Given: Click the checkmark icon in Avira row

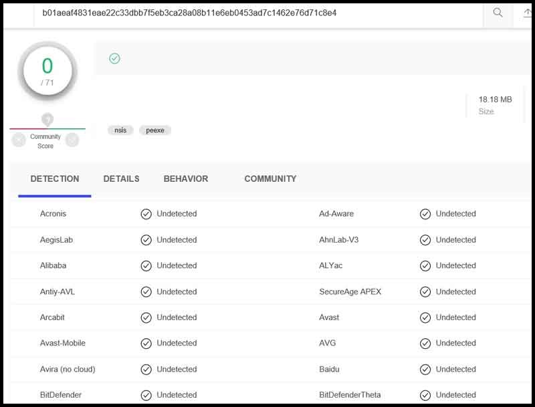Looking at the screenshot, I should [x=146, y=370].
